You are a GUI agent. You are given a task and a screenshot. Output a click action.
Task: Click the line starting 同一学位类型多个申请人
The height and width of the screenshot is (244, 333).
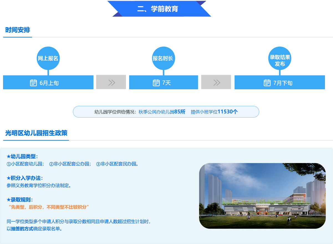click(x=79, y=222)
